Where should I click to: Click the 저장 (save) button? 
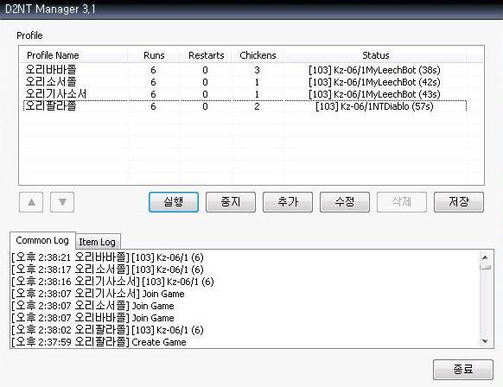point(459,202)
